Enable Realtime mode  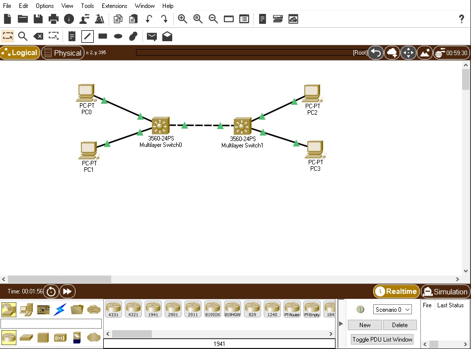click(x=396, y=291)
